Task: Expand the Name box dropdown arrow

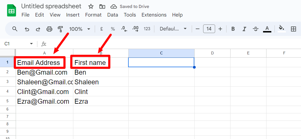Action: click(x=31, y=44)
